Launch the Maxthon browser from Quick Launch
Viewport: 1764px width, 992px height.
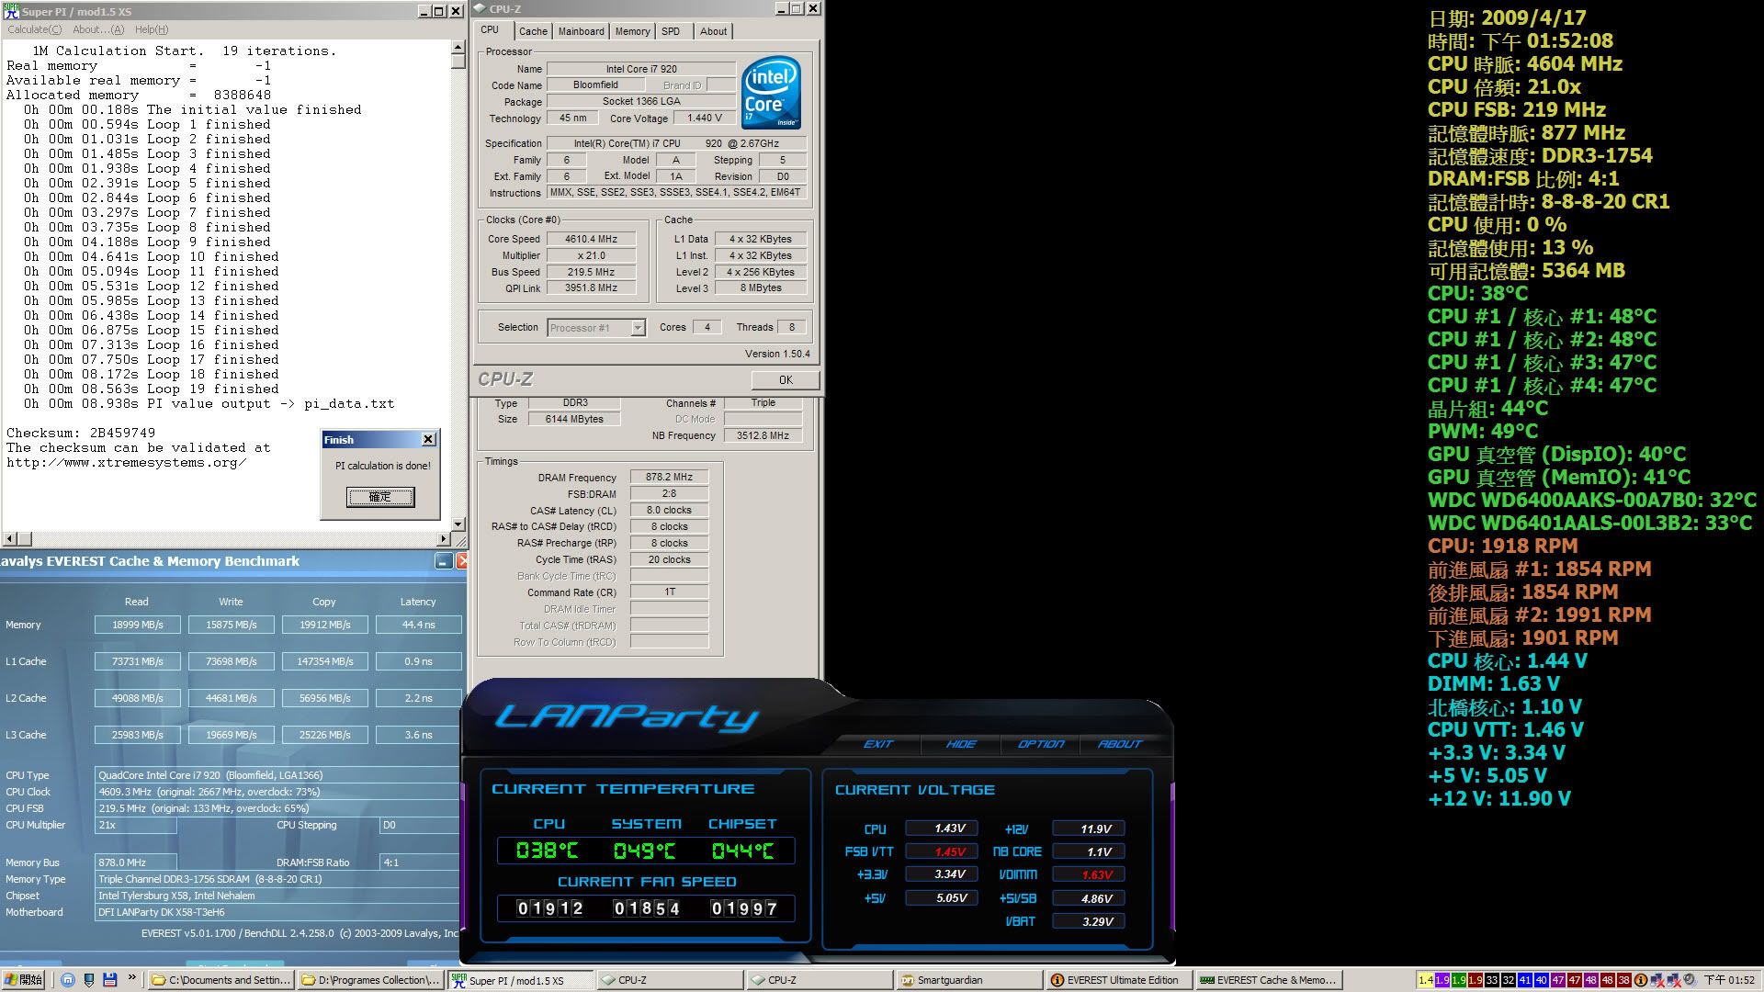point(69,980)
